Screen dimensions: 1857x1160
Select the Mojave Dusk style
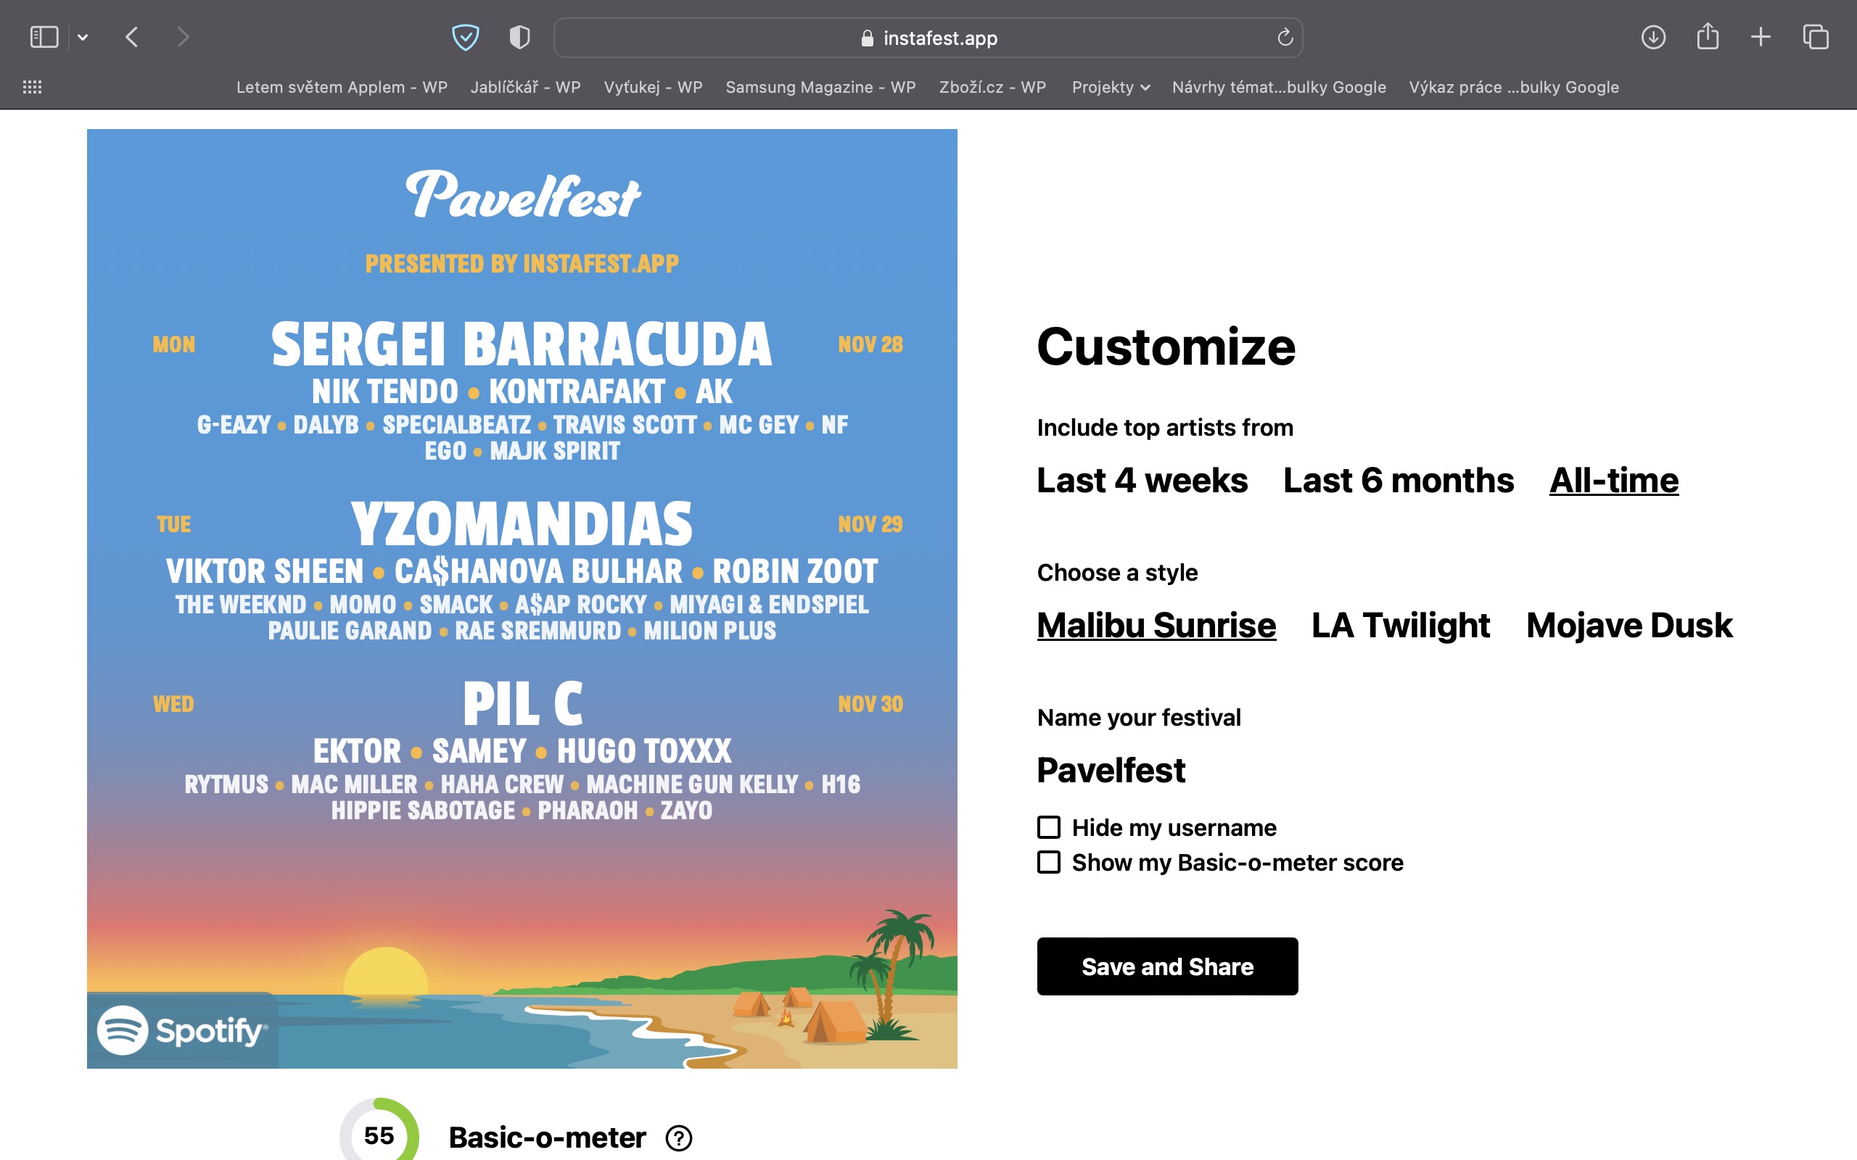(x=1629, y=626)
